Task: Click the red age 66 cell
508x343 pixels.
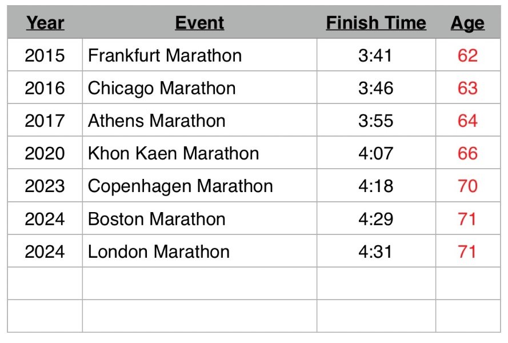Action: [467, 153]
